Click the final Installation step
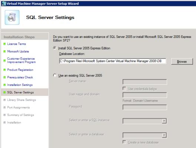The width and height of the screenshot is (196, 148). tap(14, 123)
